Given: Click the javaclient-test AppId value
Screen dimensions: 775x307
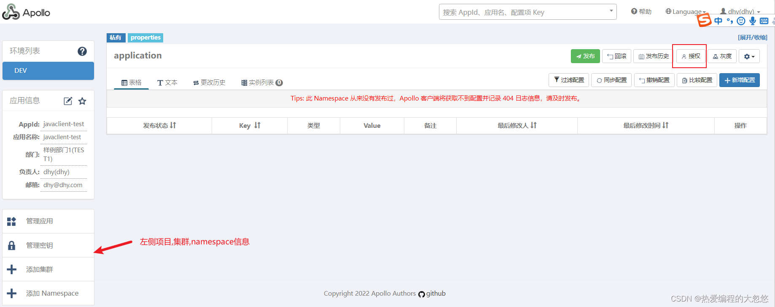Looking at the screenshot, I should (x=64, y=124).
